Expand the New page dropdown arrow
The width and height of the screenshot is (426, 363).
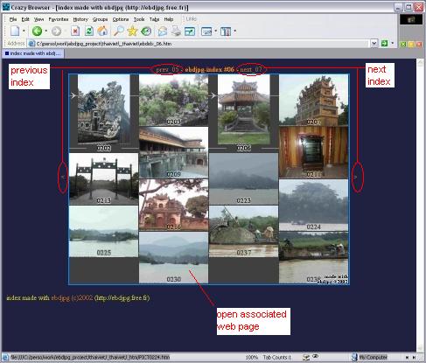pos(24,31)
